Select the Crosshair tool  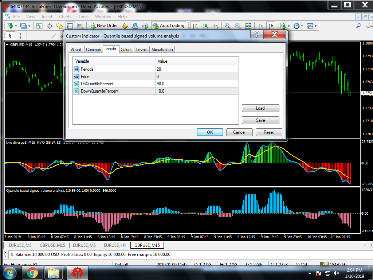point(21,36)
